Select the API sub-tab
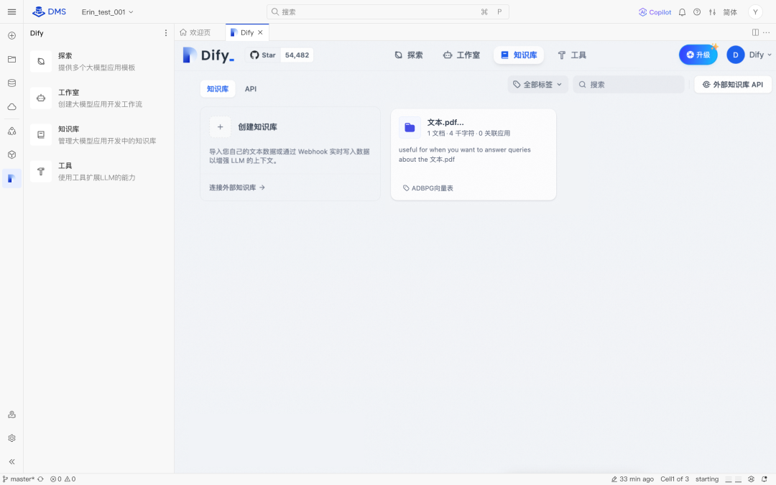This screenshot has width=776, height=485. [251, 89]
